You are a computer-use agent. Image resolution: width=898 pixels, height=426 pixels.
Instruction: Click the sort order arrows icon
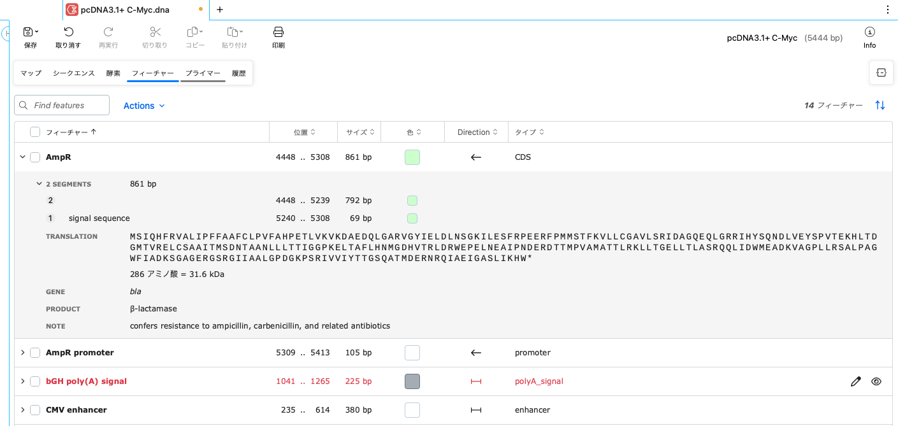(880, 105)
